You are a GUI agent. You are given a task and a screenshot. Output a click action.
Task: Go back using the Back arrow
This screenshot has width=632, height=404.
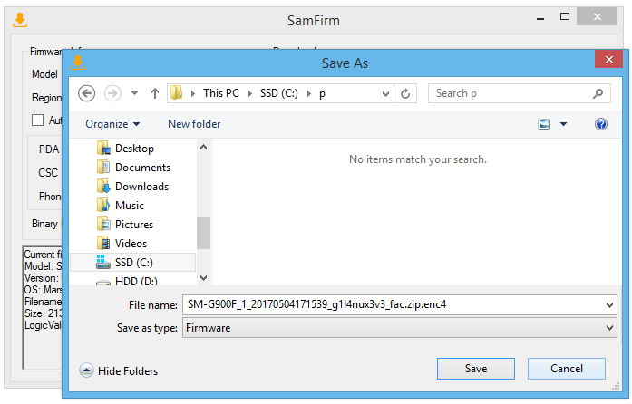86,93
